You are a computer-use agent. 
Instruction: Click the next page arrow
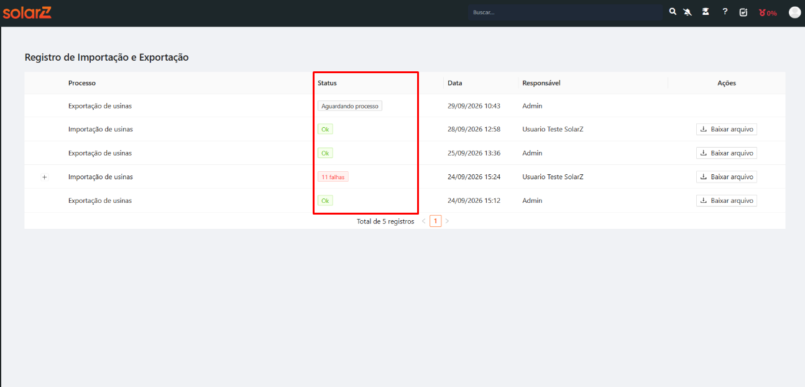click(x=447, y=221)
